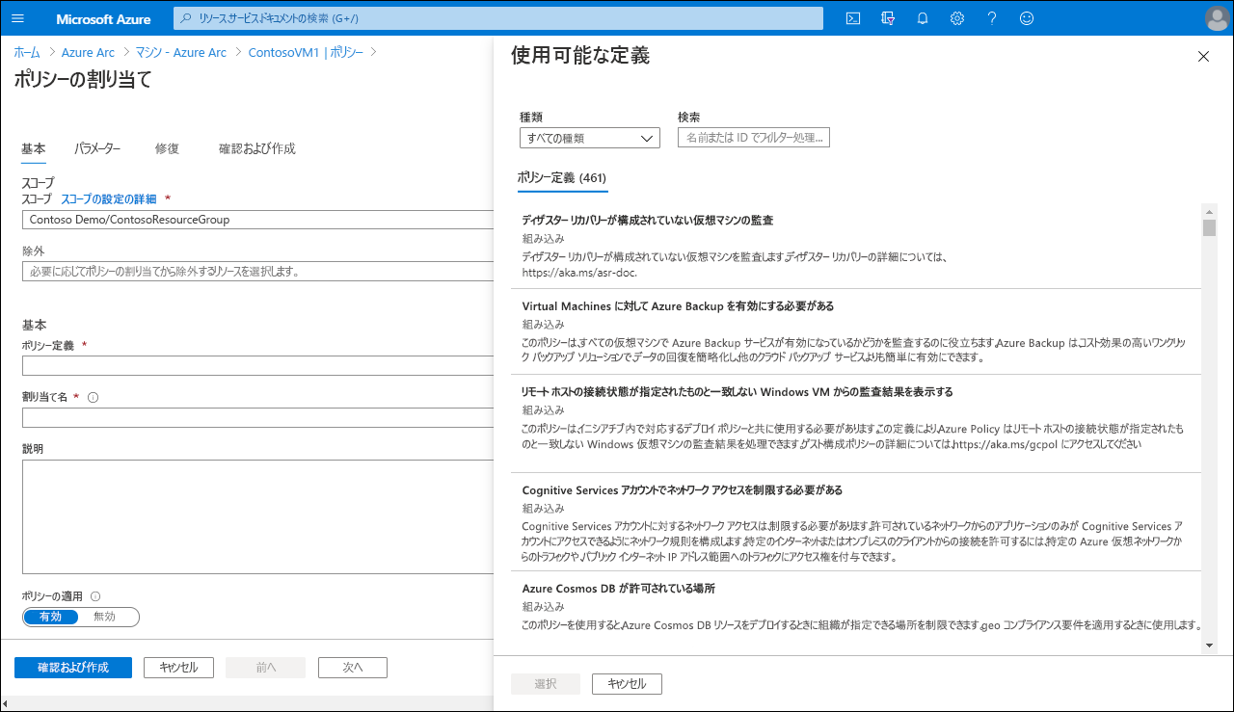This screenshot has height=712, width=1234.
Task: Click the 選択 button in panel
Action: click(x=546, y=684)
